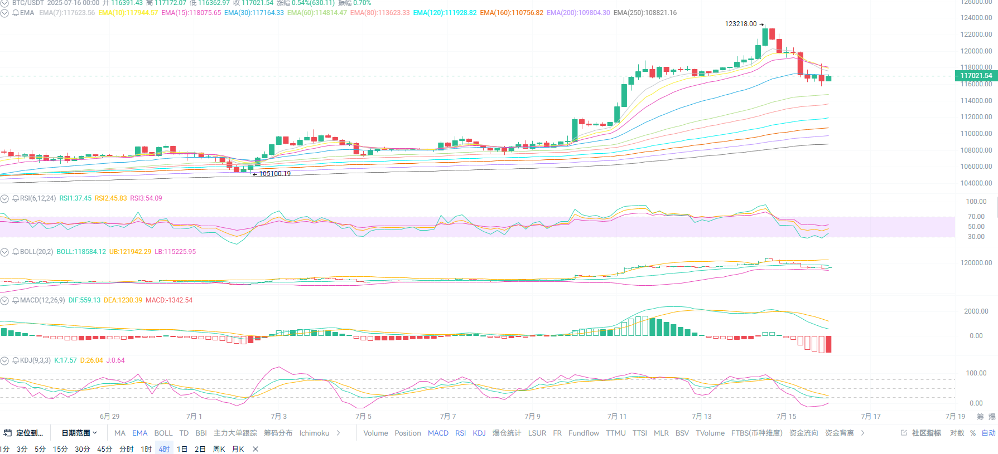Select the 1日 timeframe tab
Screen dimensions: 998x454
[182, 449]
